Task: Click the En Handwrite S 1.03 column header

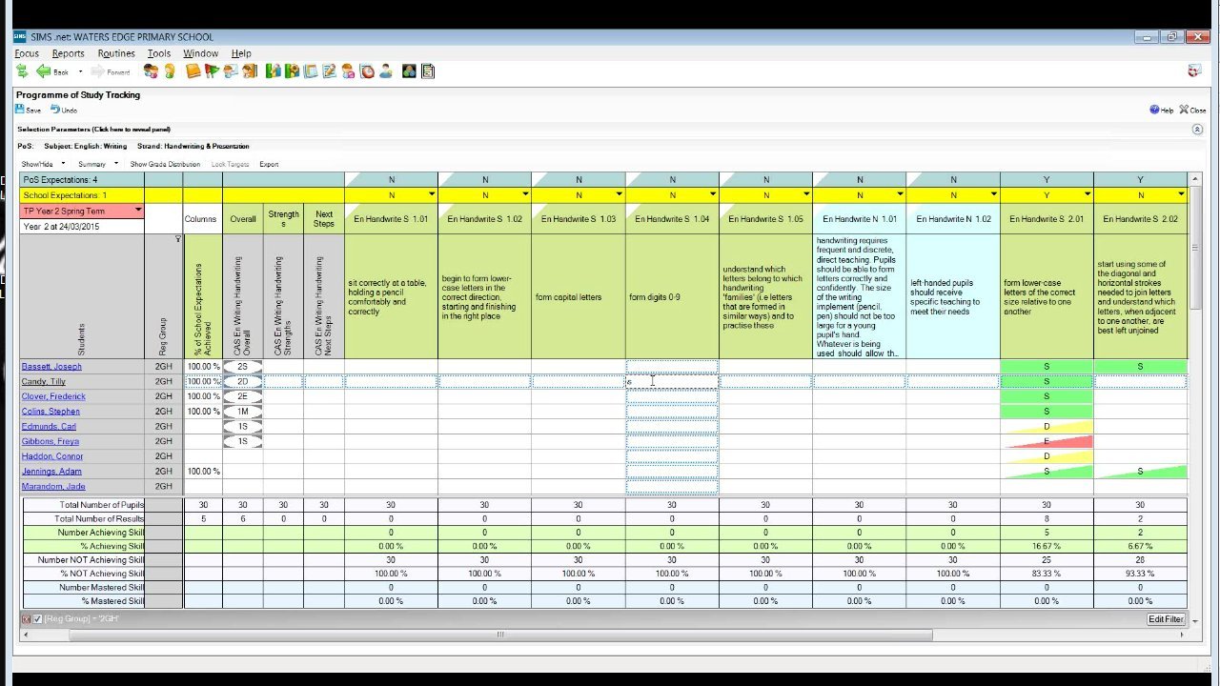Action: point(579,219)
